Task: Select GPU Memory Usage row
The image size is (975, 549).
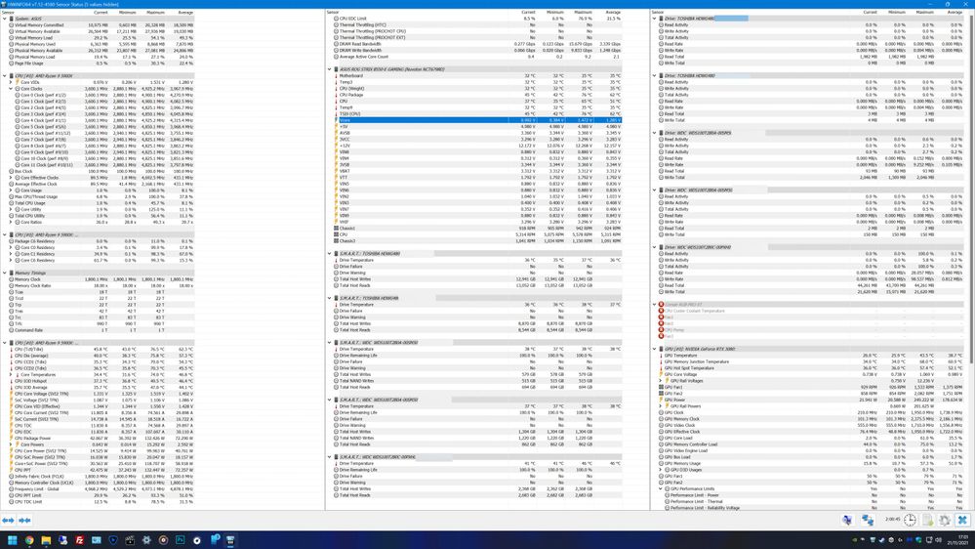Action: tap(811, 463)
